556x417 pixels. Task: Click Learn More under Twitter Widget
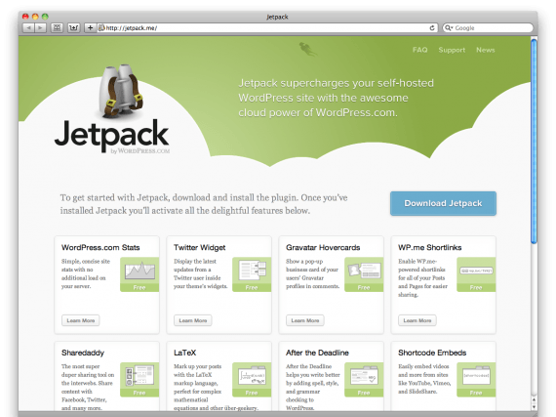[x=192, y=320]
